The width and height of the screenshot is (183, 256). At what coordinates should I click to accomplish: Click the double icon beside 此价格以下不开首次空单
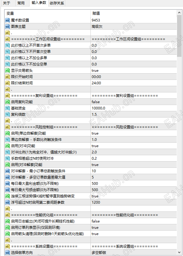point(7,52)
